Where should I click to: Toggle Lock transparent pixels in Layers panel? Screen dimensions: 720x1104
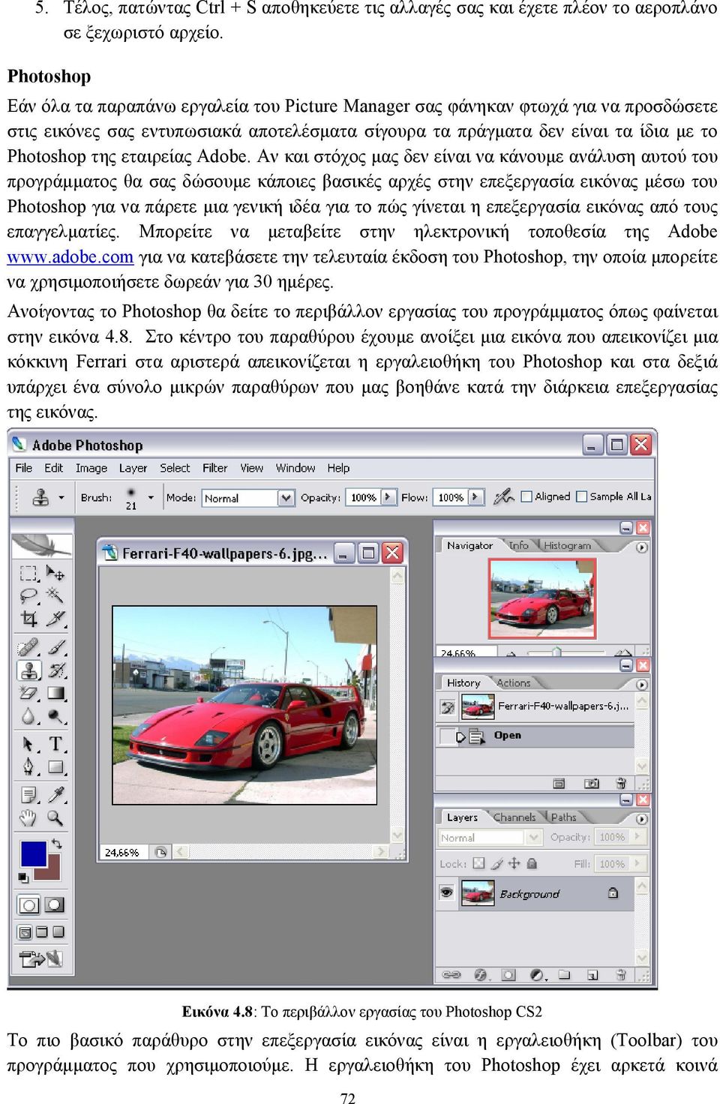pyautogui.click(x=478, y=863)
